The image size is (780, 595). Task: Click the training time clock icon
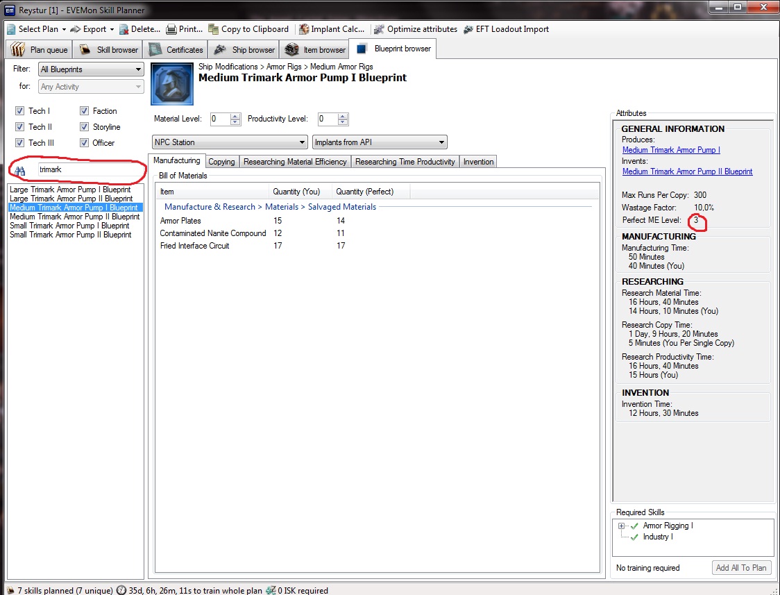pos(121,591)
